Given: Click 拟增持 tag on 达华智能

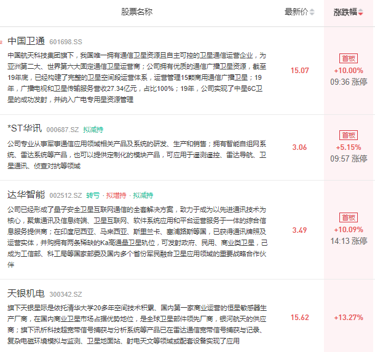Looking at the screenshot, I should click(116, 195).
